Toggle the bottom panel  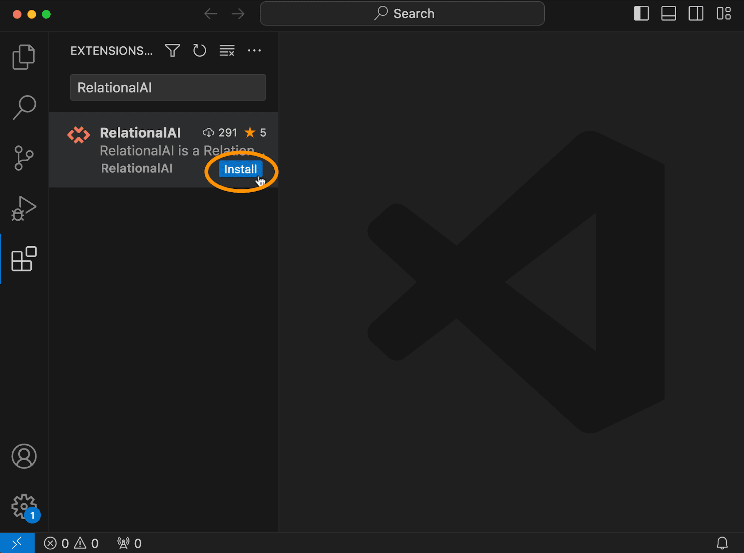pyautogui.click(x=669, y=14)
